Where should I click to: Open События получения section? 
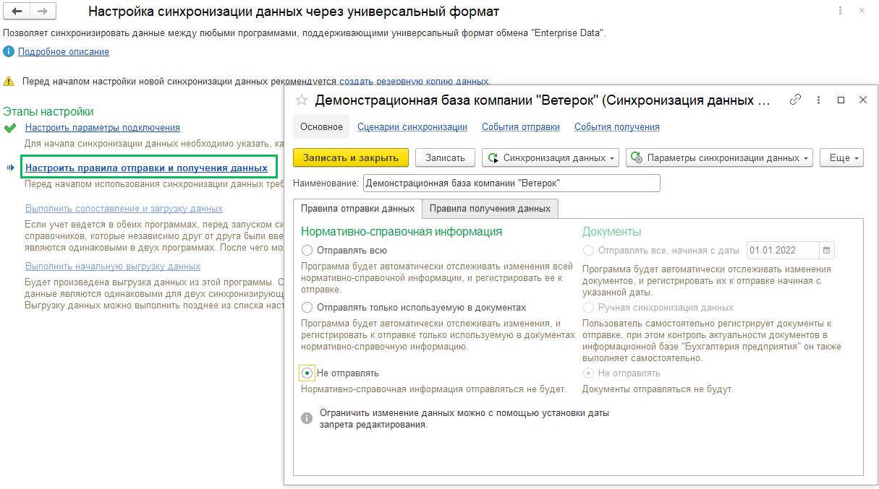(617, 126)
